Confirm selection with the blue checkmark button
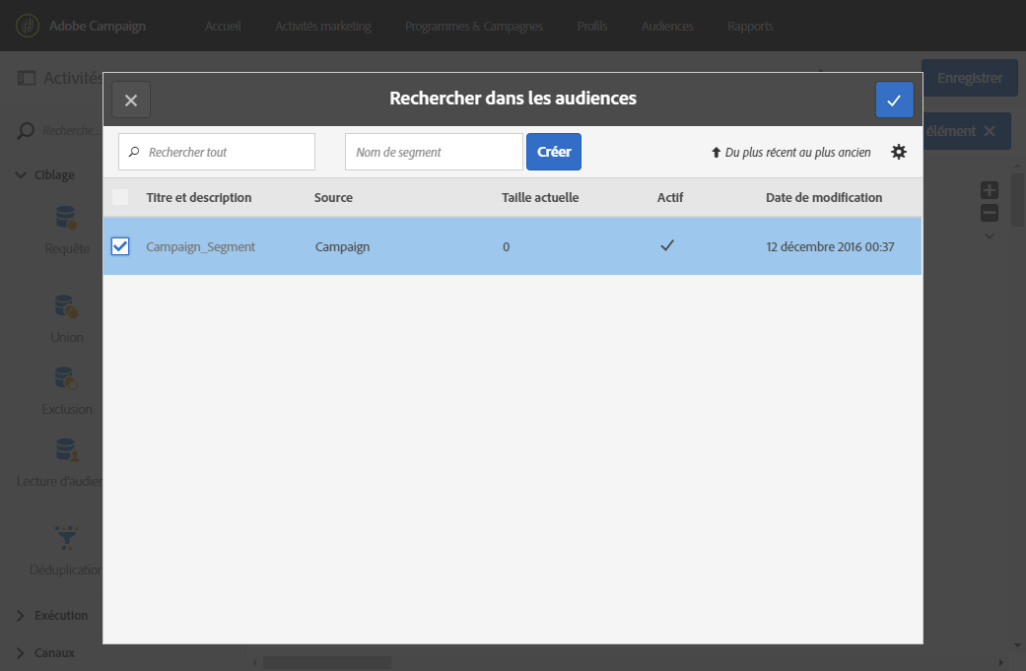Viewport: 1026px width, 671px height. (x=894, y=101)
